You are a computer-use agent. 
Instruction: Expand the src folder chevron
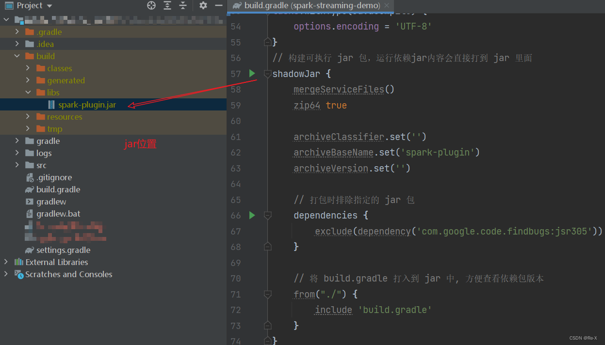[x=17, y=165]
